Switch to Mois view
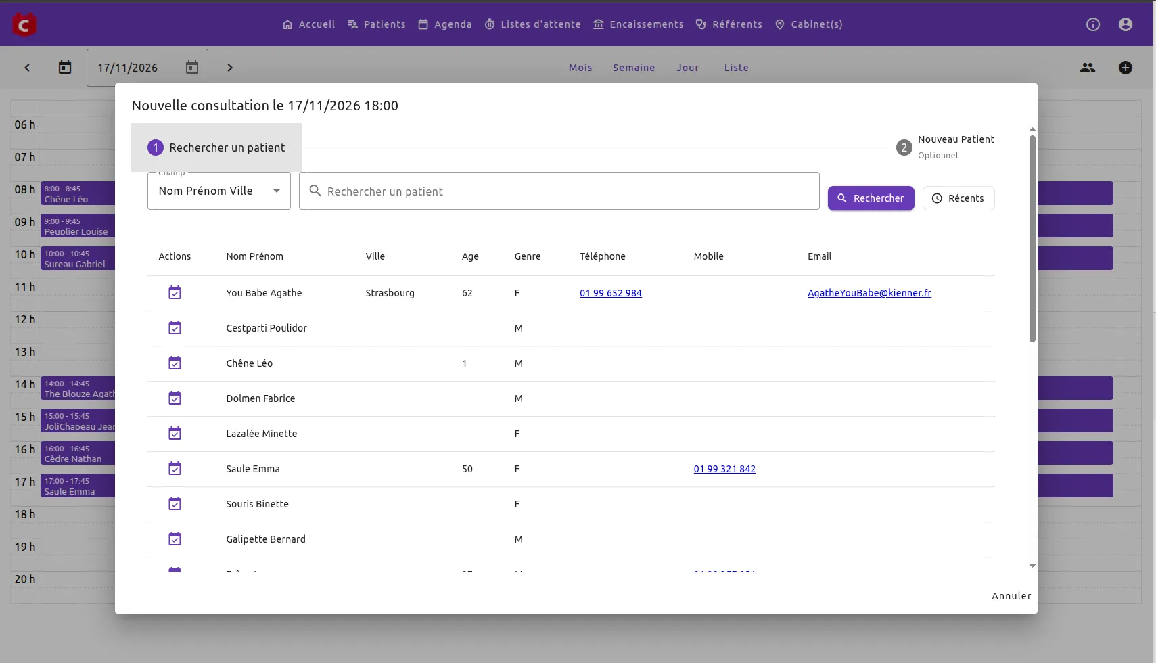1156x663 pixels. 580,68
